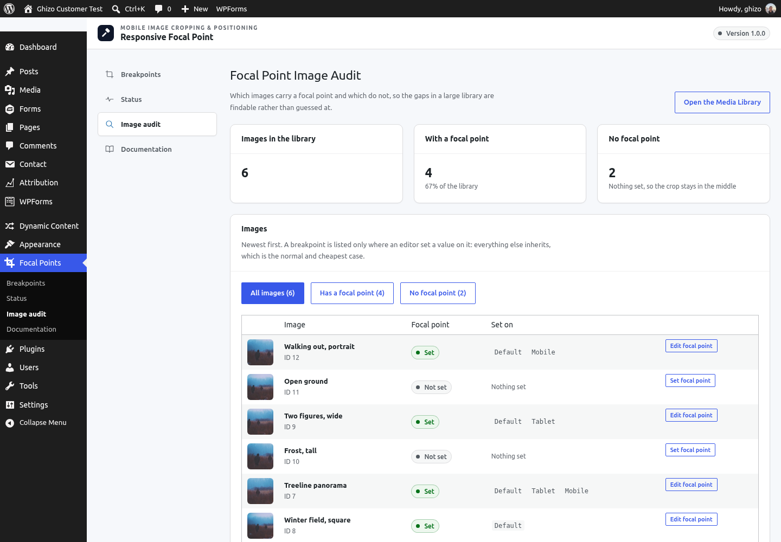Screen dimensions: 781x542
Task: Filter by Has a focal point (4)
Action: click(352, 293)
